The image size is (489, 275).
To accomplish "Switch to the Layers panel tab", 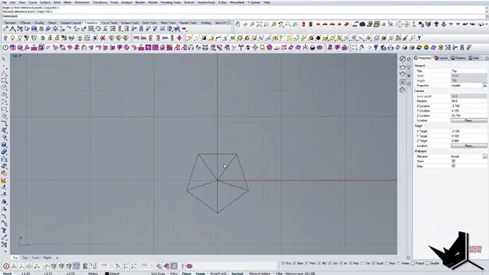I will pyautogui.click(x=441, y=58).
